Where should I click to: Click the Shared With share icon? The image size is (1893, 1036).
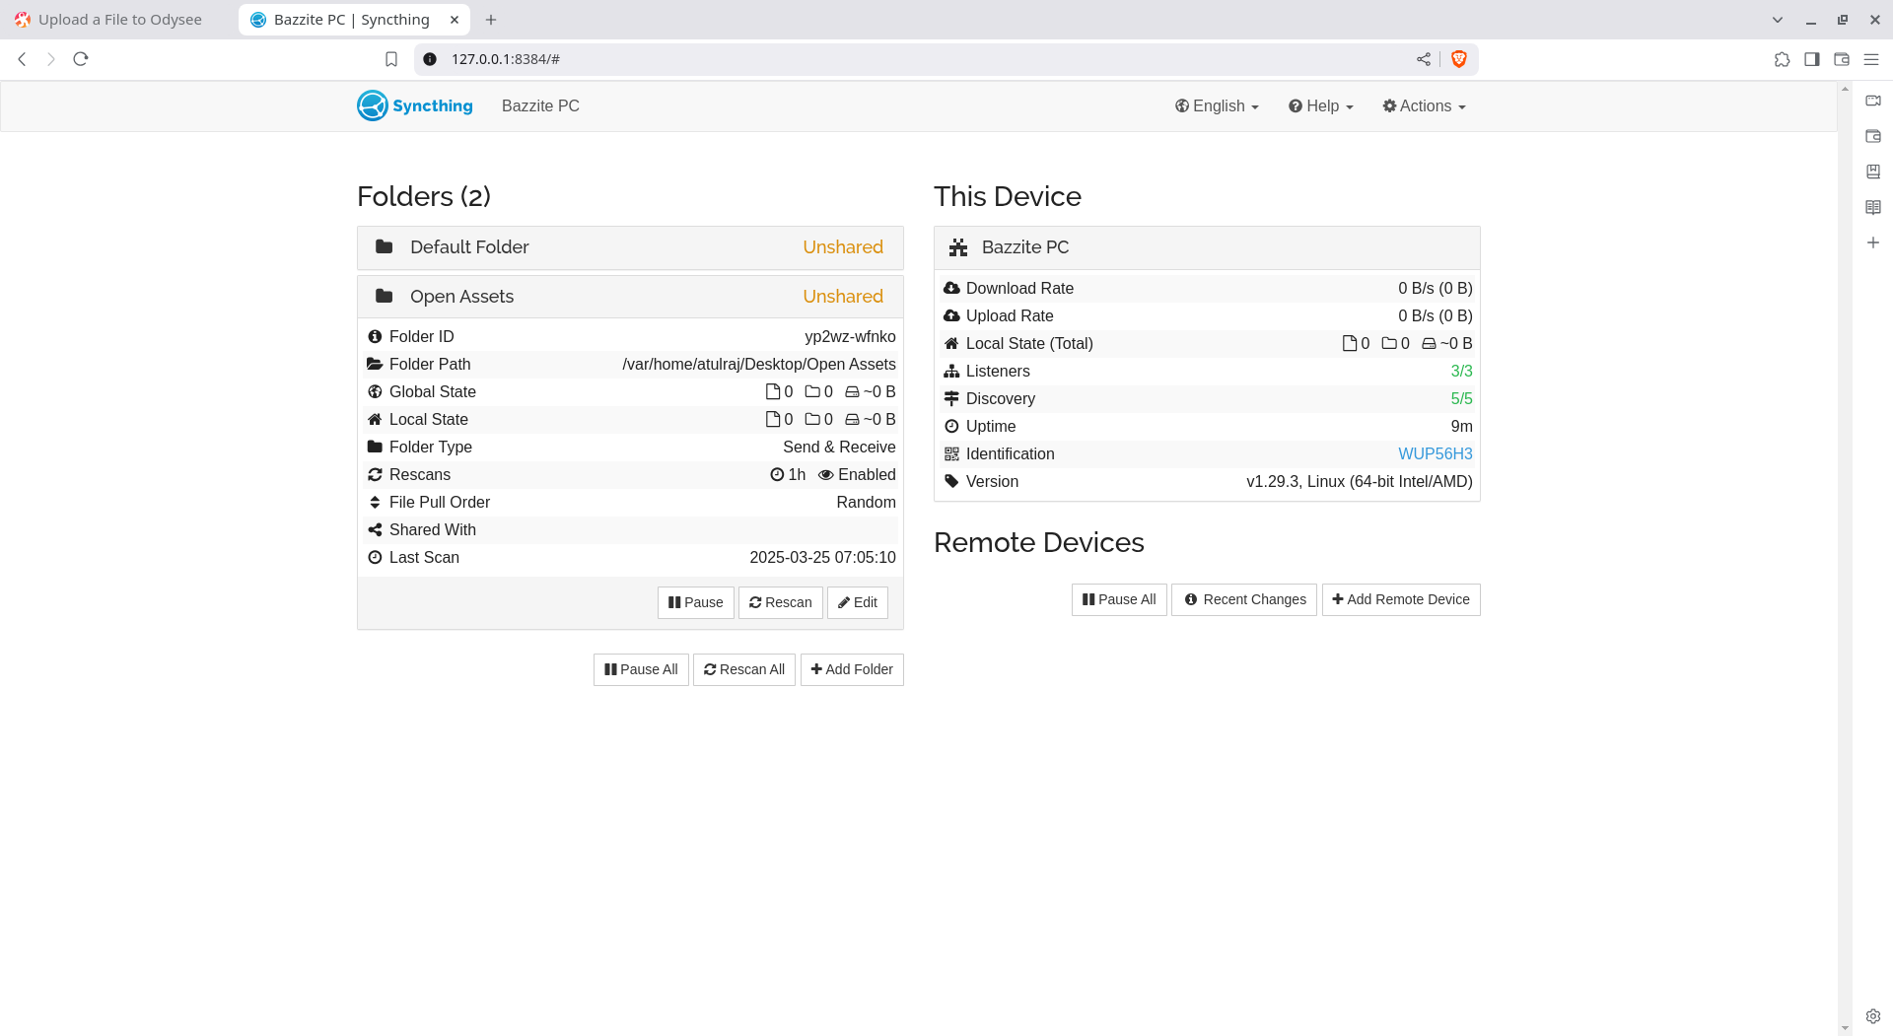click(x=375, y=529)
